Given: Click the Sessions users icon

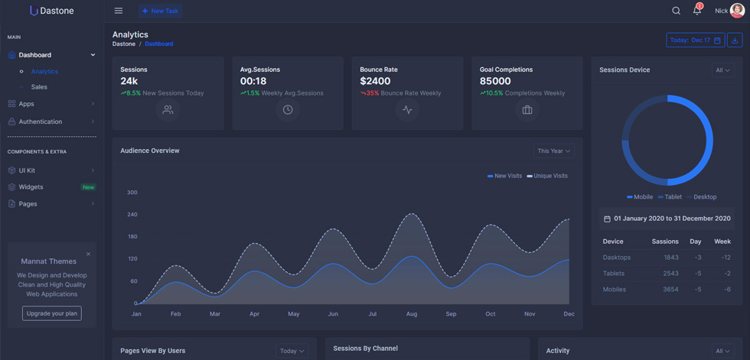Looking at the screenshot, I should point(168,110).
